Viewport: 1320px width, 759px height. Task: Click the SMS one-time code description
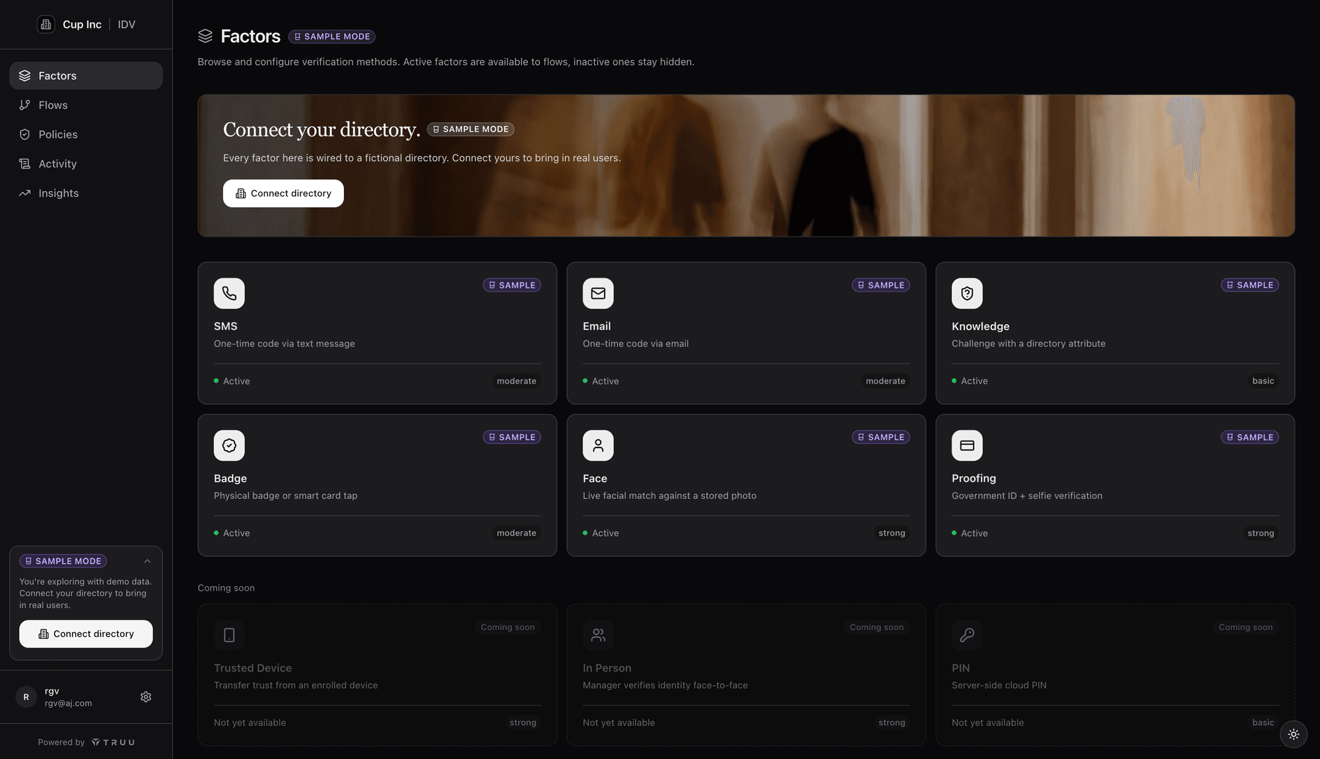[x=284, y=344]
